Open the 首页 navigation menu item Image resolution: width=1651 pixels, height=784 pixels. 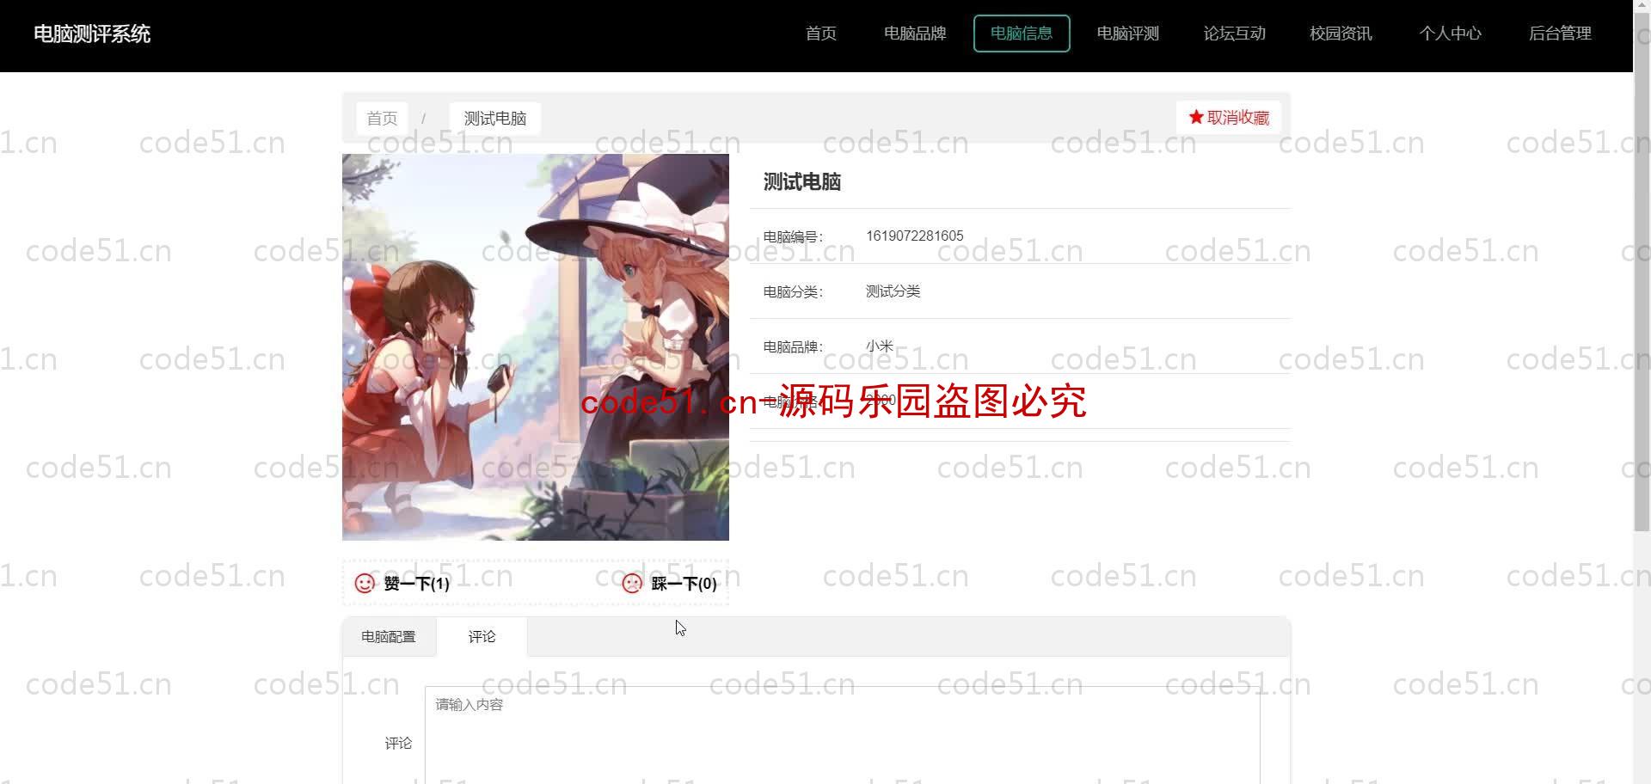click(x=821, y=34)
